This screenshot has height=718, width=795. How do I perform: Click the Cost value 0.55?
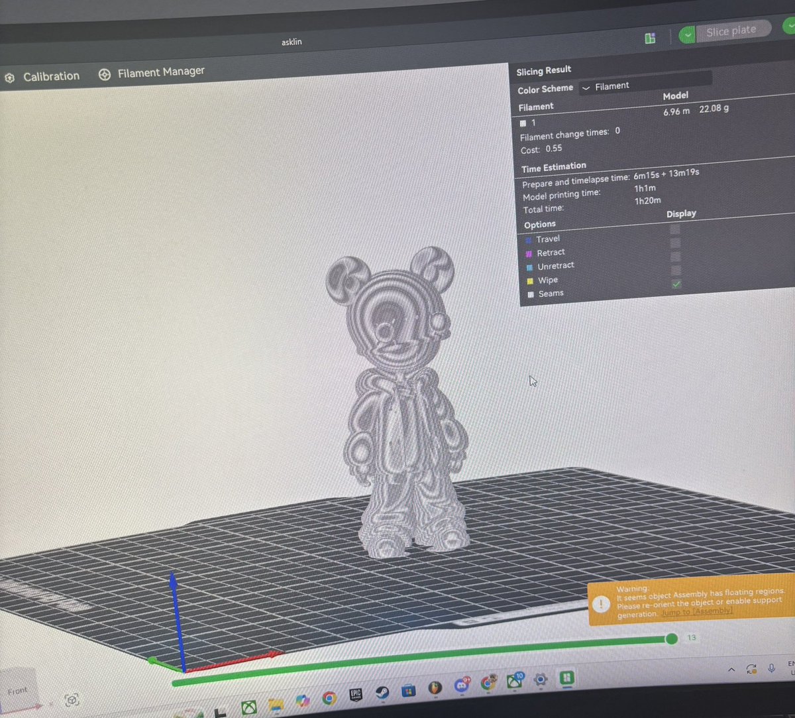click(554, 149)
